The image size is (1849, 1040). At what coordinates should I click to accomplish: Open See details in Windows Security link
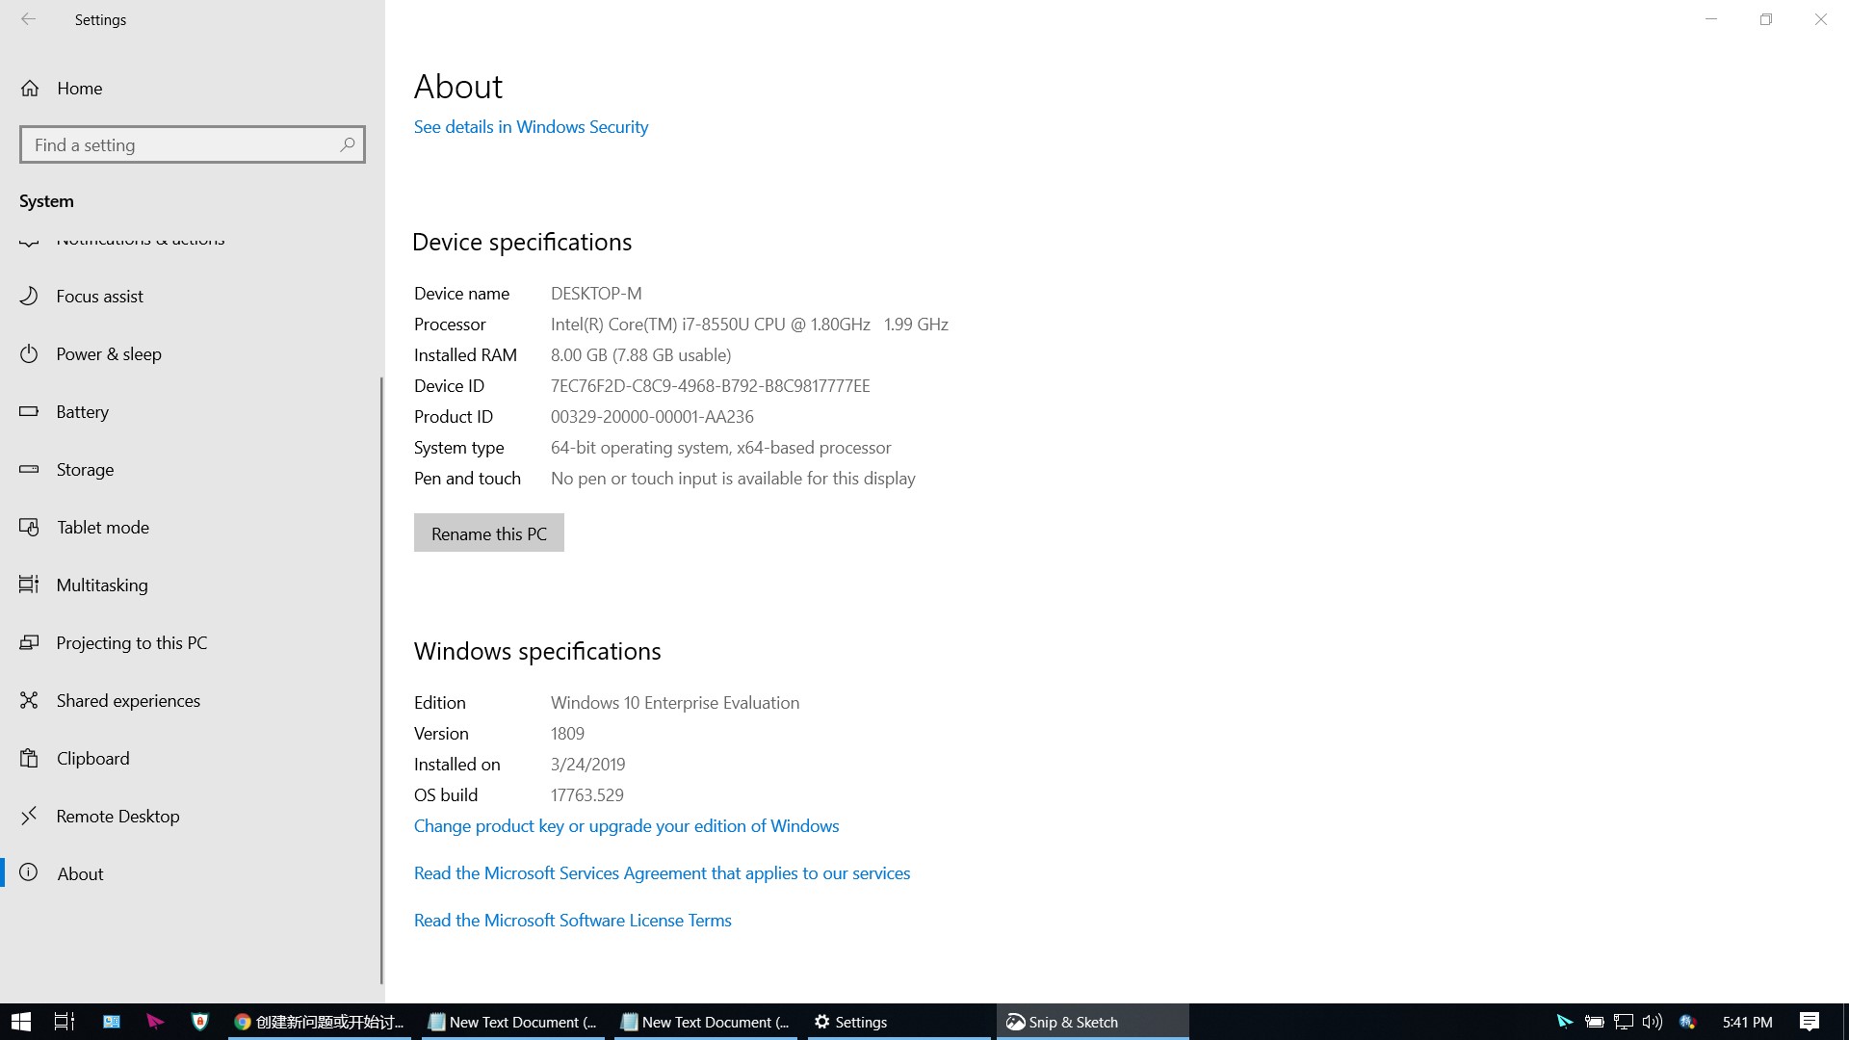(x=531, y=127)
